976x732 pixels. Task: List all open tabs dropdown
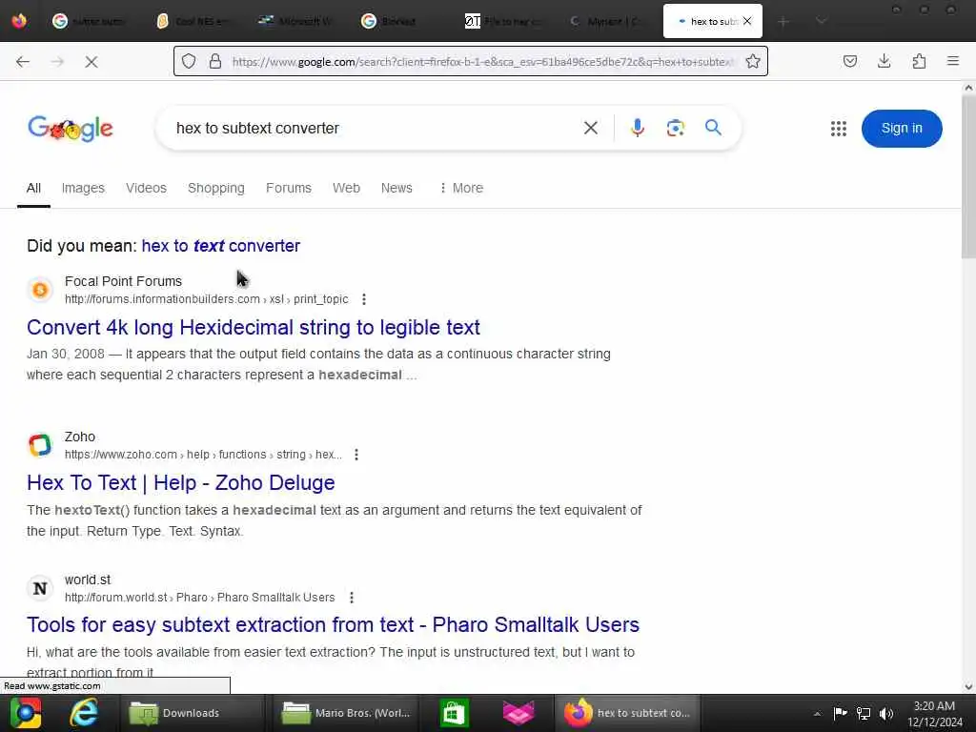click(x=821, y=21)
